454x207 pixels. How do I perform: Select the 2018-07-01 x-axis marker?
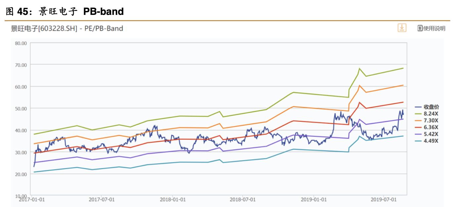(242, 200)
